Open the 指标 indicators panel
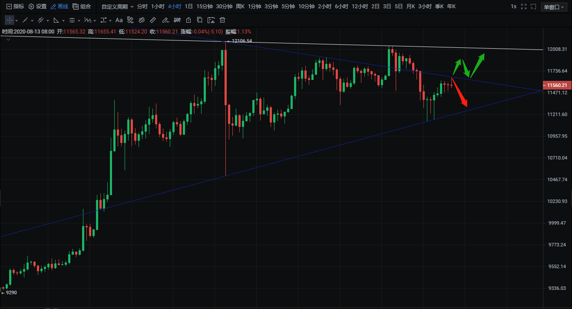Screen dimensions: 572x309 point(15,7)
